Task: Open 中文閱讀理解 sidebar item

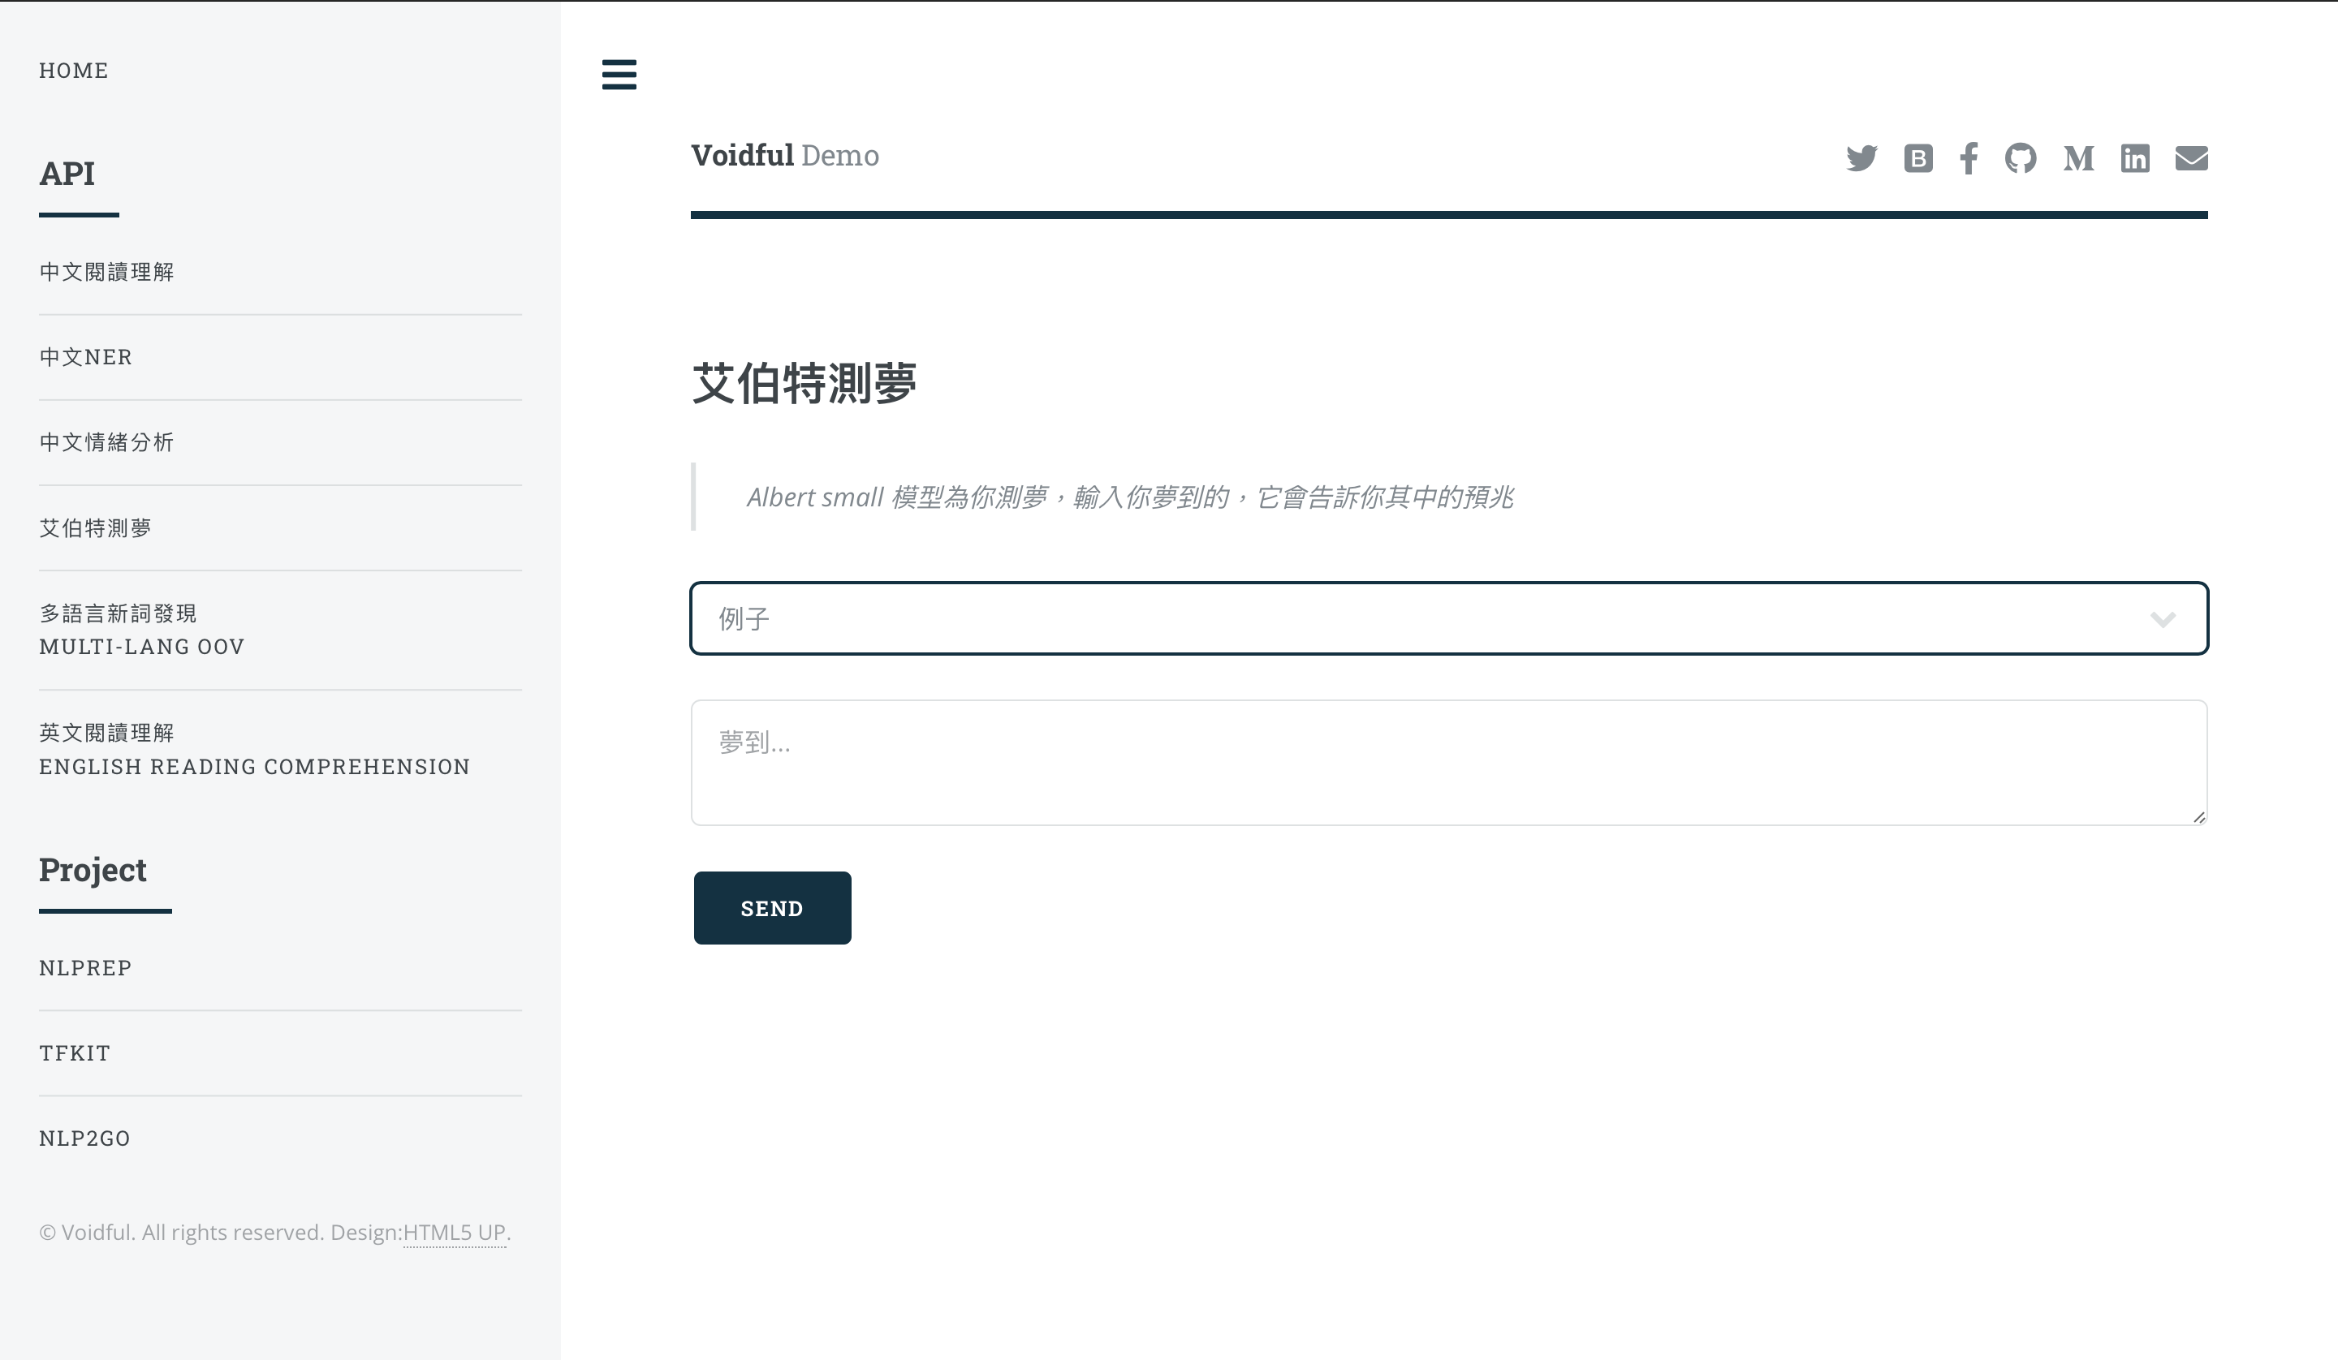Action: (x=106, y=272)
